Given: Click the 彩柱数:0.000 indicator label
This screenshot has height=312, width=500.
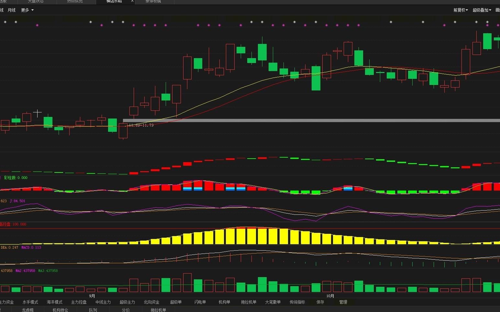Looking at the screenshot, I should point(16,178).
